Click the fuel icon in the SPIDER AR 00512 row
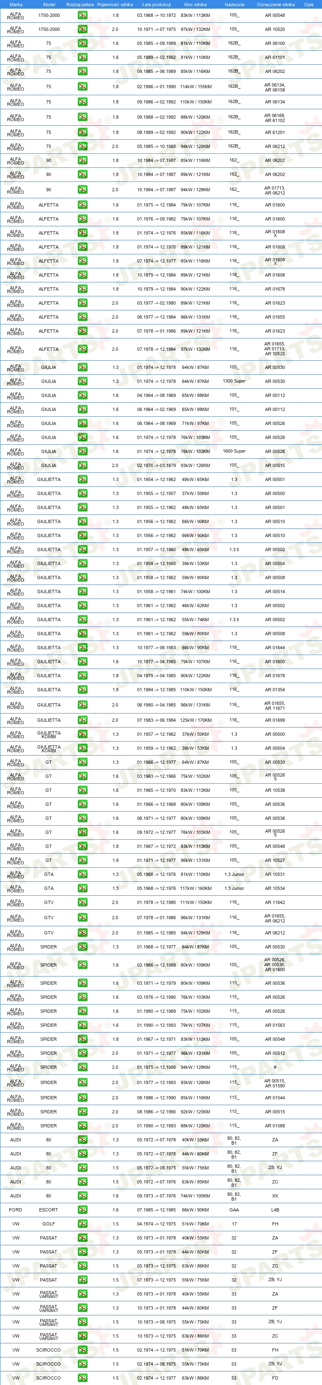Image resolution: width=322 pixels, height=1385 pixels. point(82,1053)
